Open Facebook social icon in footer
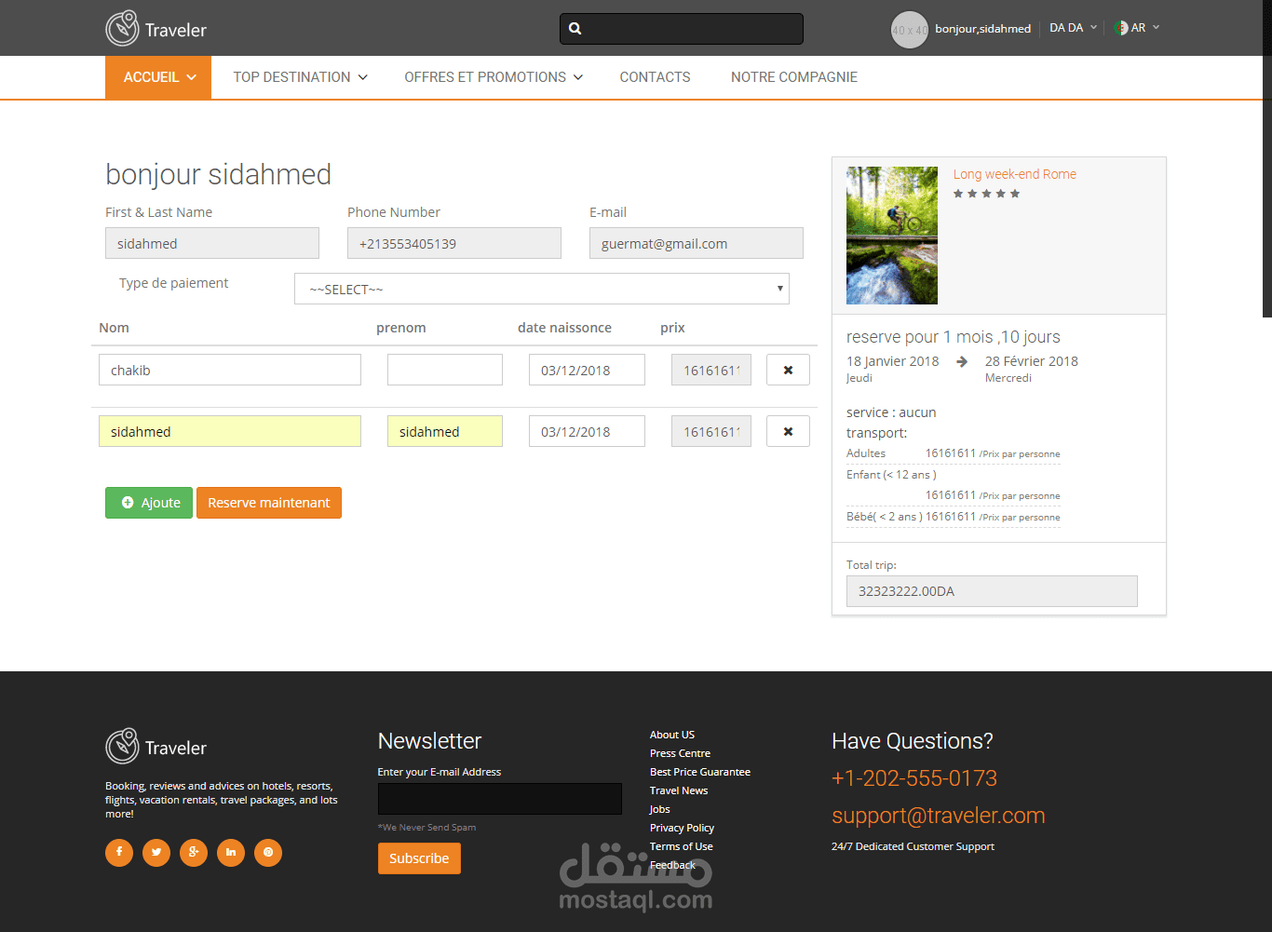The height and width of the screenshot is (932, 1272). (x=119, y=852)
